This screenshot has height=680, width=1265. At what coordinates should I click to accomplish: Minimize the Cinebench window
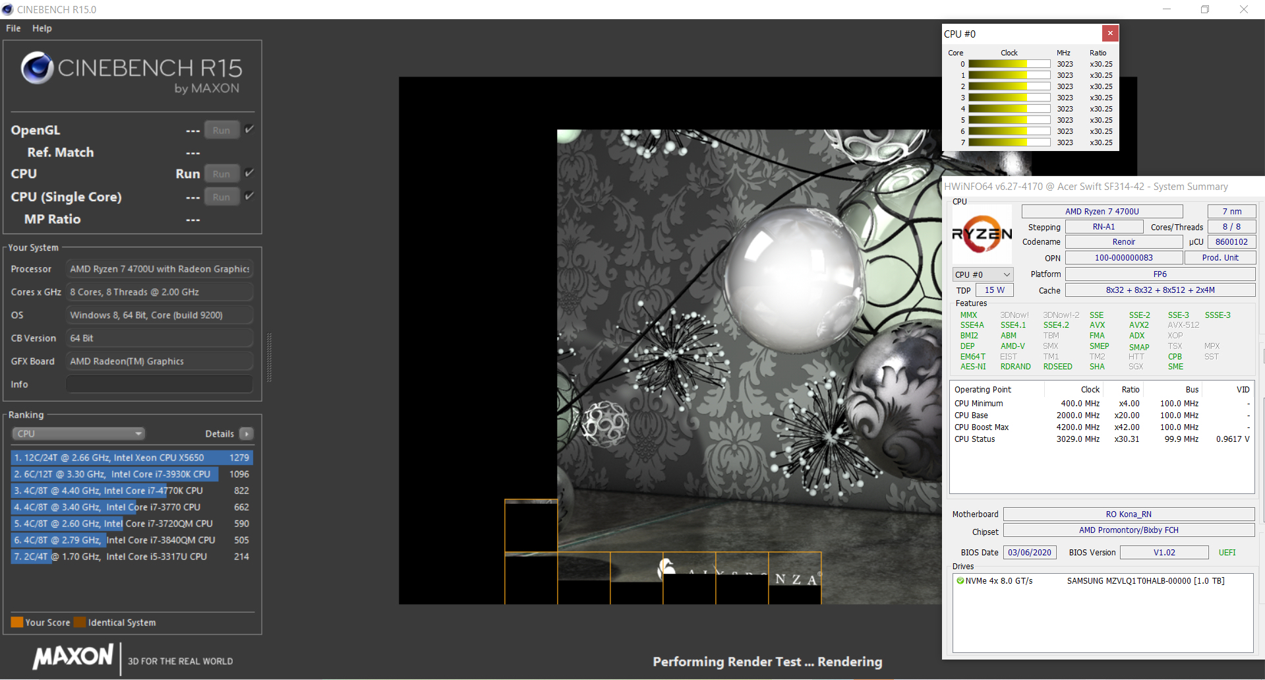tap(1166, 9)
